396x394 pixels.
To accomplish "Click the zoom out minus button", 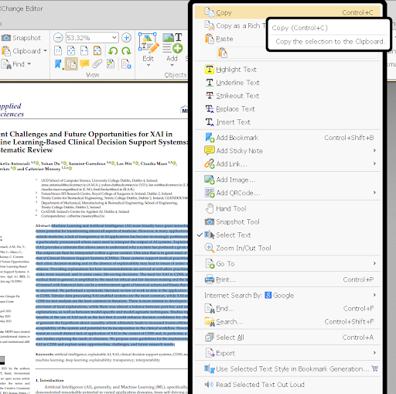I will point(58,38).
